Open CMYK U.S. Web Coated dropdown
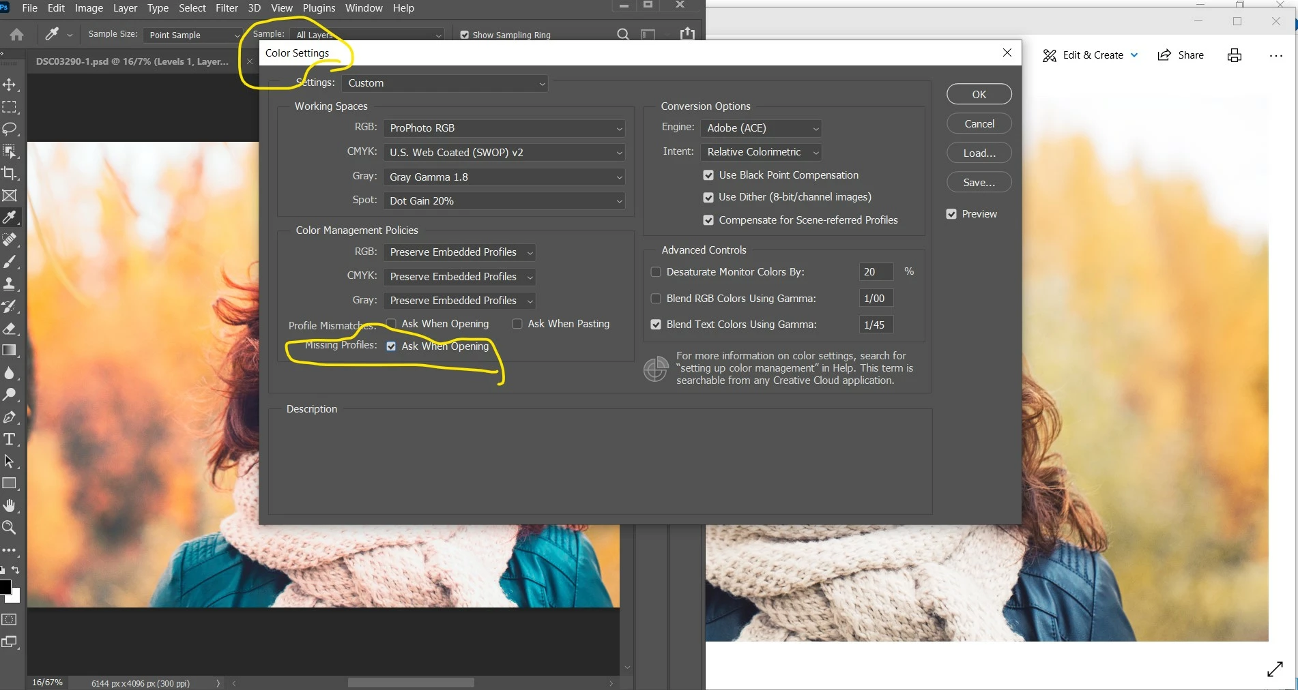Screen dimensions: 1298x690 [504, 153]
